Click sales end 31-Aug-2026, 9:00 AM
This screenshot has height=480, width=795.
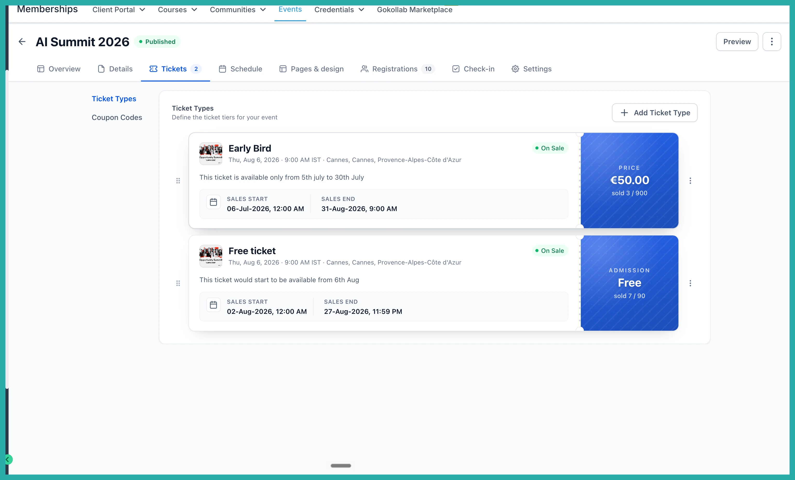(359, 209)
